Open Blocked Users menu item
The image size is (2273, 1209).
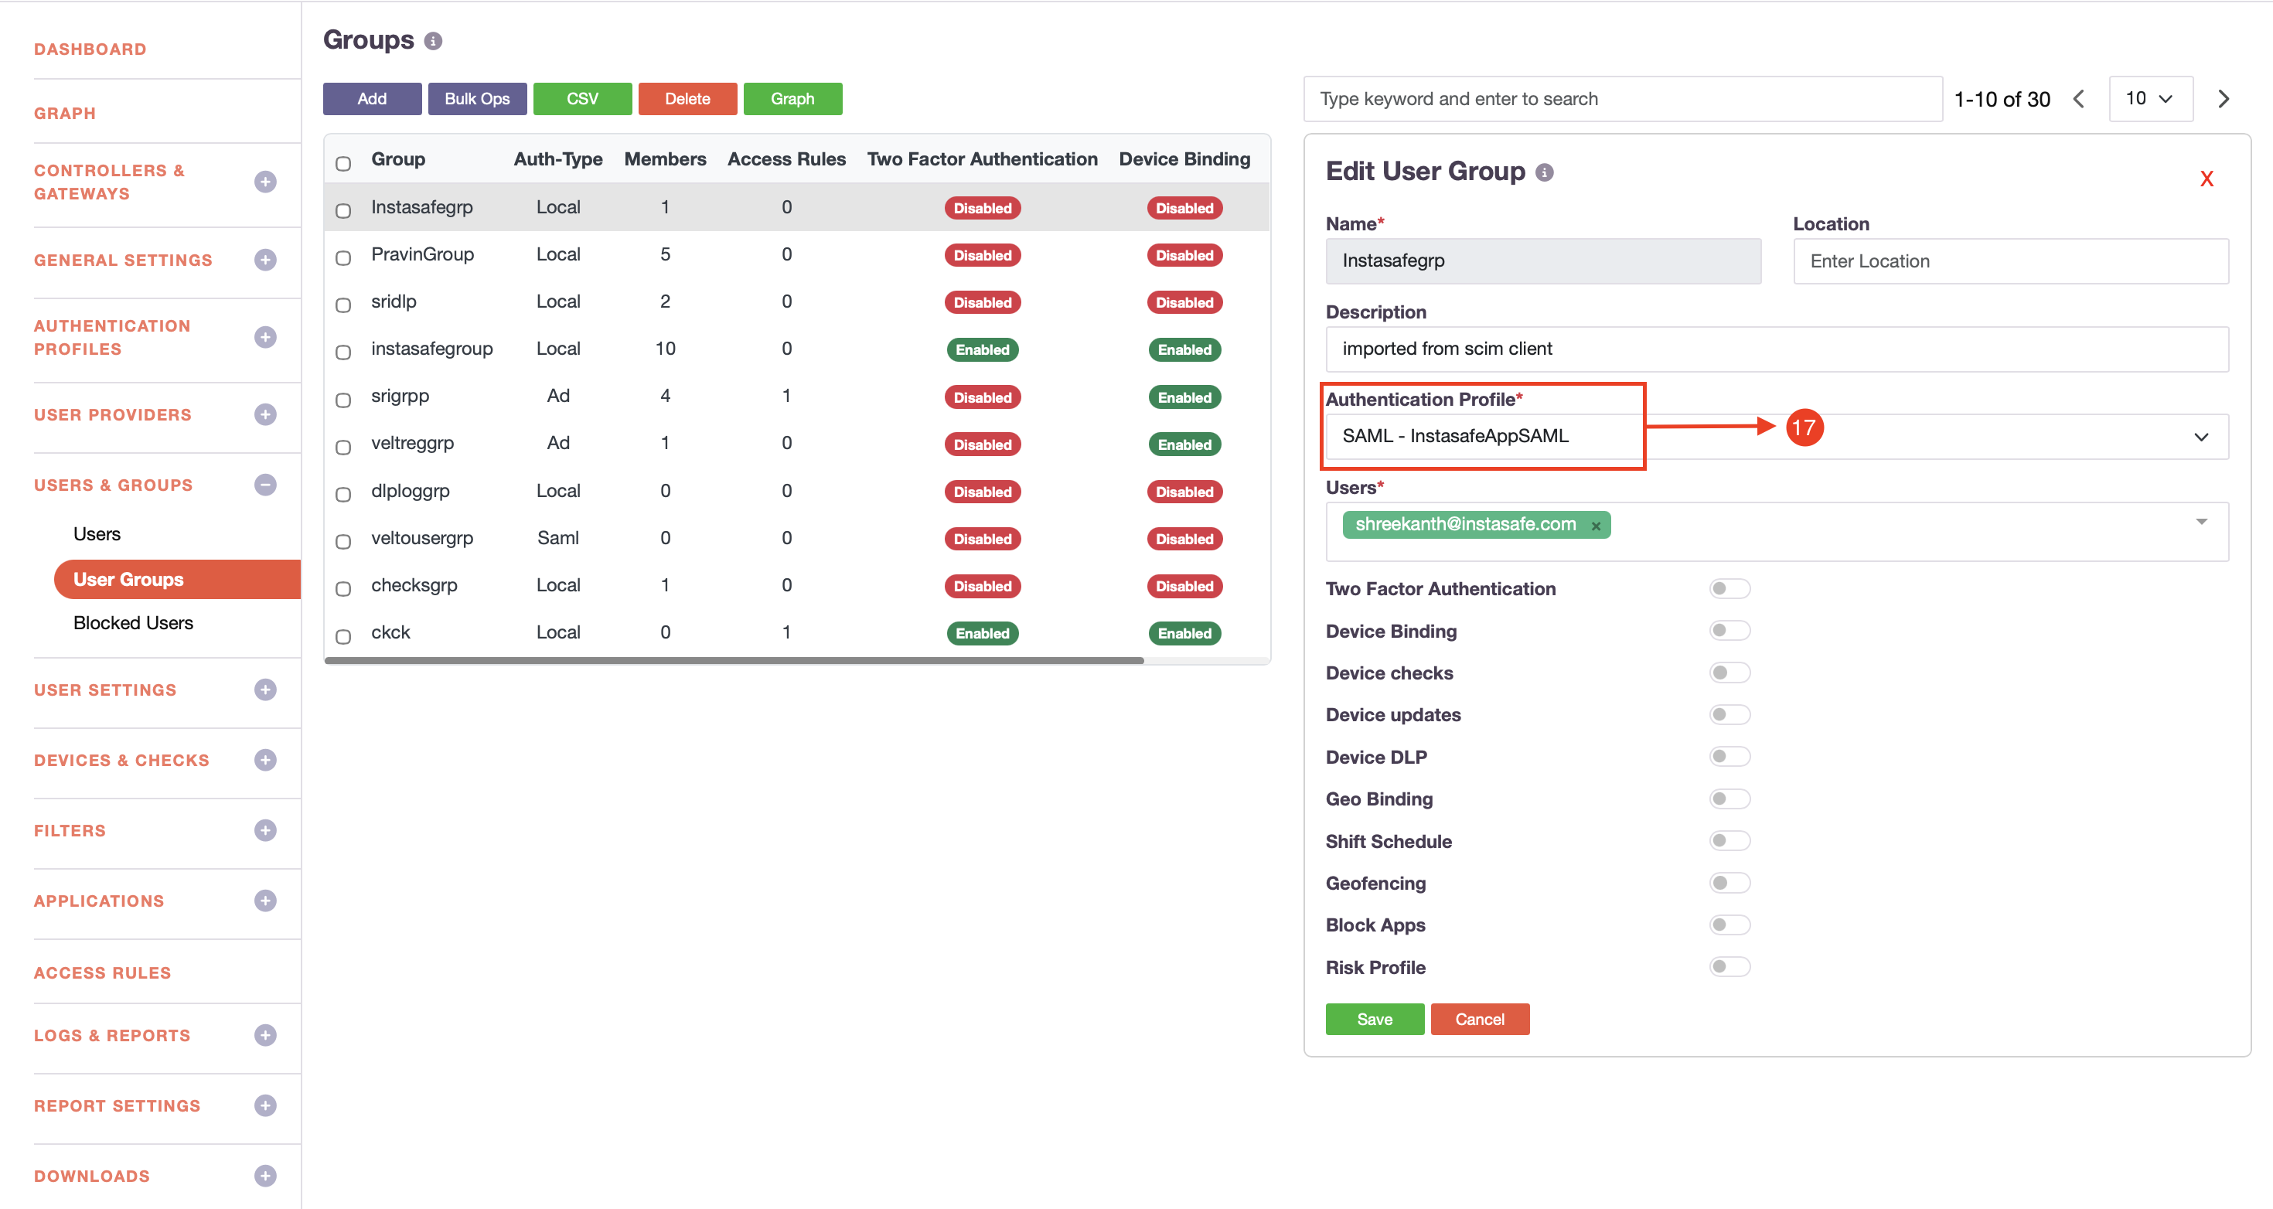pyautogui.click(x=133, y=622)
